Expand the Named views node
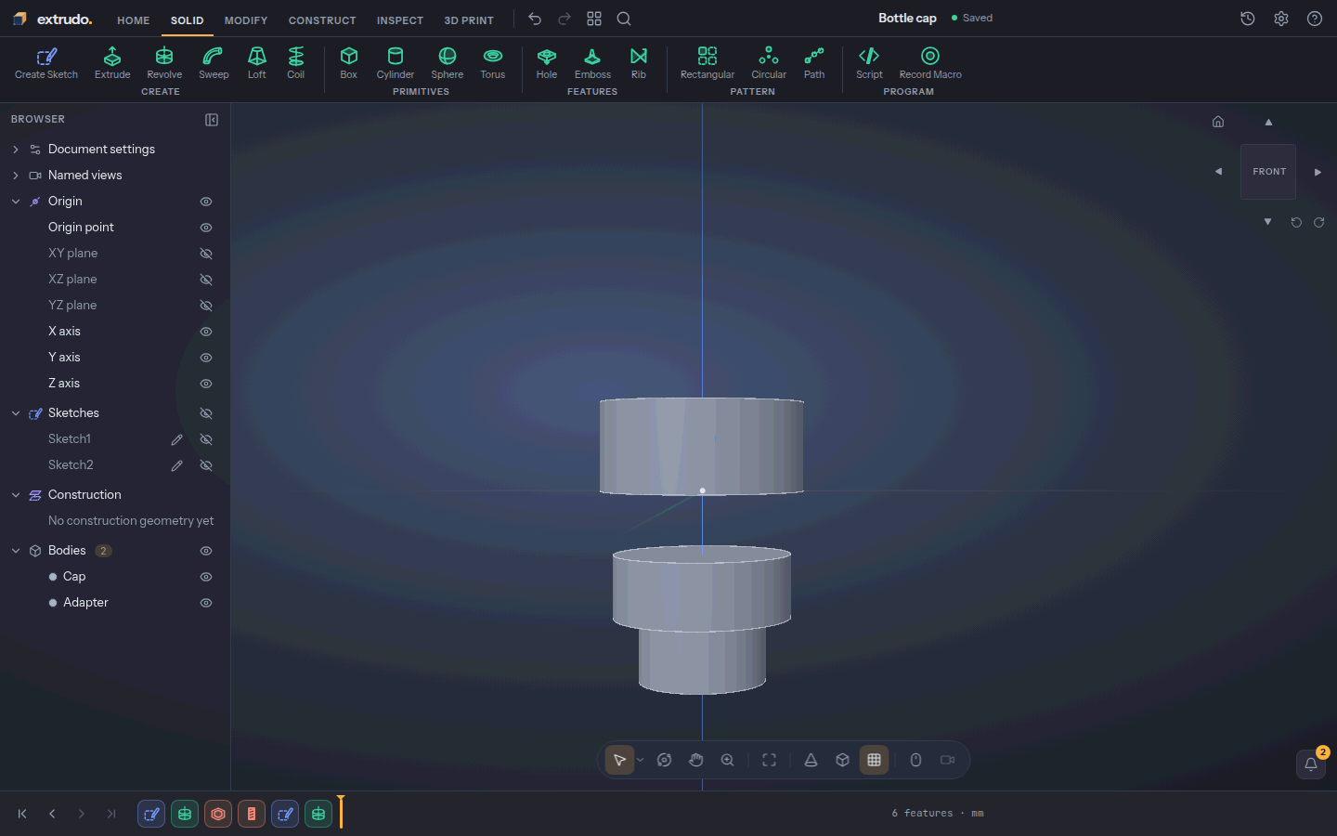1337x836 pixels. (x=16, y=176)
